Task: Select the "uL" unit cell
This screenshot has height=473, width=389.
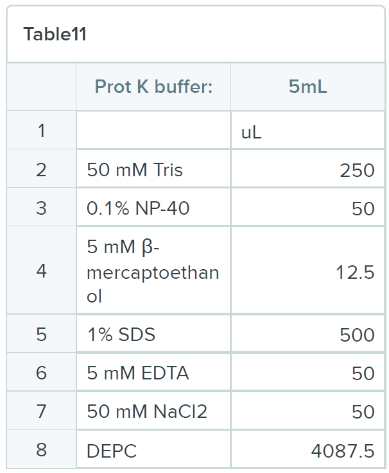Action: tap(307, 131)
